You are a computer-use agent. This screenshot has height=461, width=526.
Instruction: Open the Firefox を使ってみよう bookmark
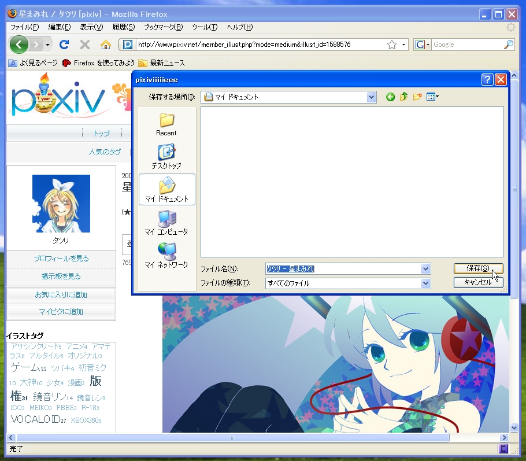tap(98, 63)
